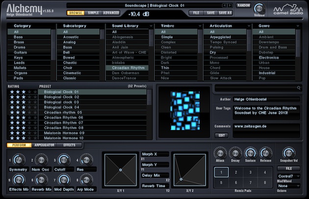This screenshot has width=309, height=199.
Task: Open the Genre column dropdown arrow
Action: (298, 26)
